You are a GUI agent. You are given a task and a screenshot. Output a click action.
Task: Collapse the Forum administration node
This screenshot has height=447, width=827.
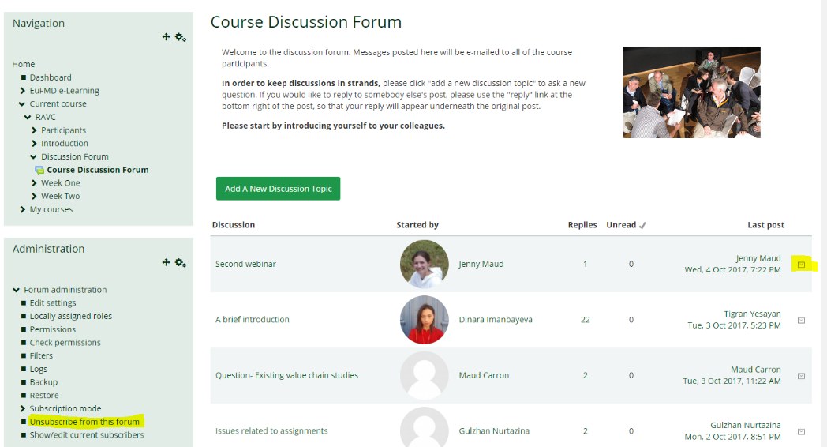pyautogui.click(x=16, y=290)
